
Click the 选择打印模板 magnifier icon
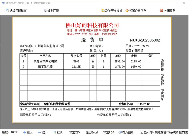coord(7,11)
